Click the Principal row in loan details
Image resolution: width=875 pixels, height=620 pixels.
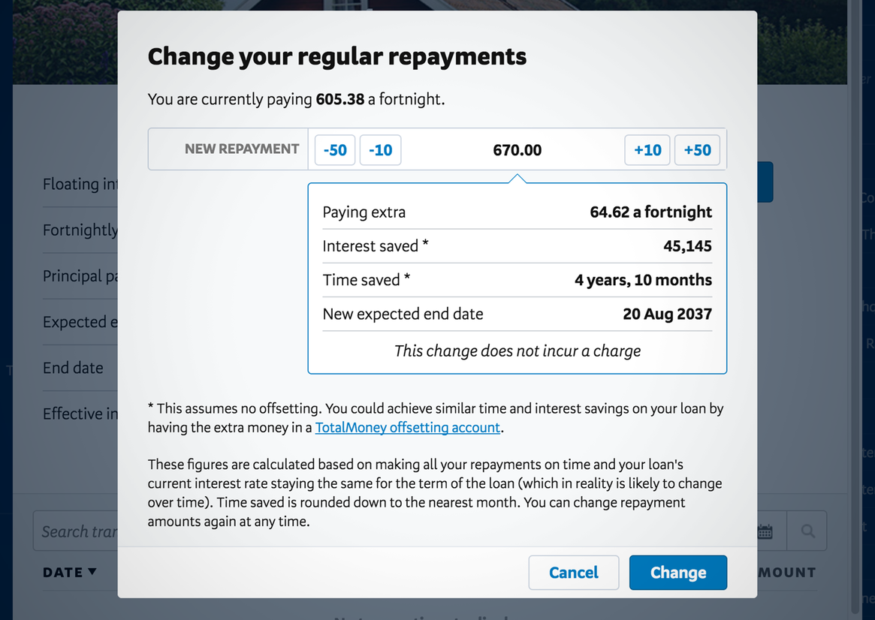pyautogui.click(x=80, y=276)
